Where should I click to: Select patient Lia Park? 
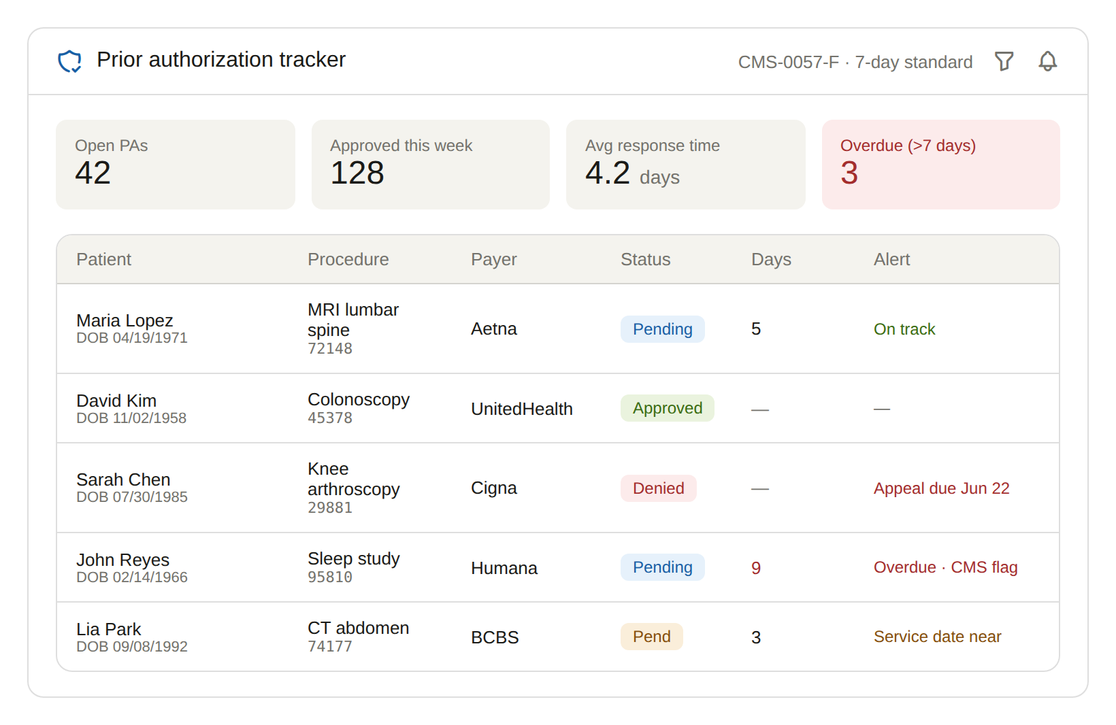108,629
